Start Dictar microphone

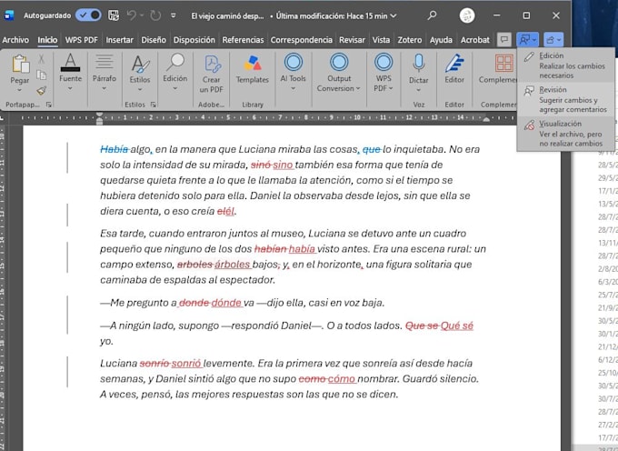(419, 73)
